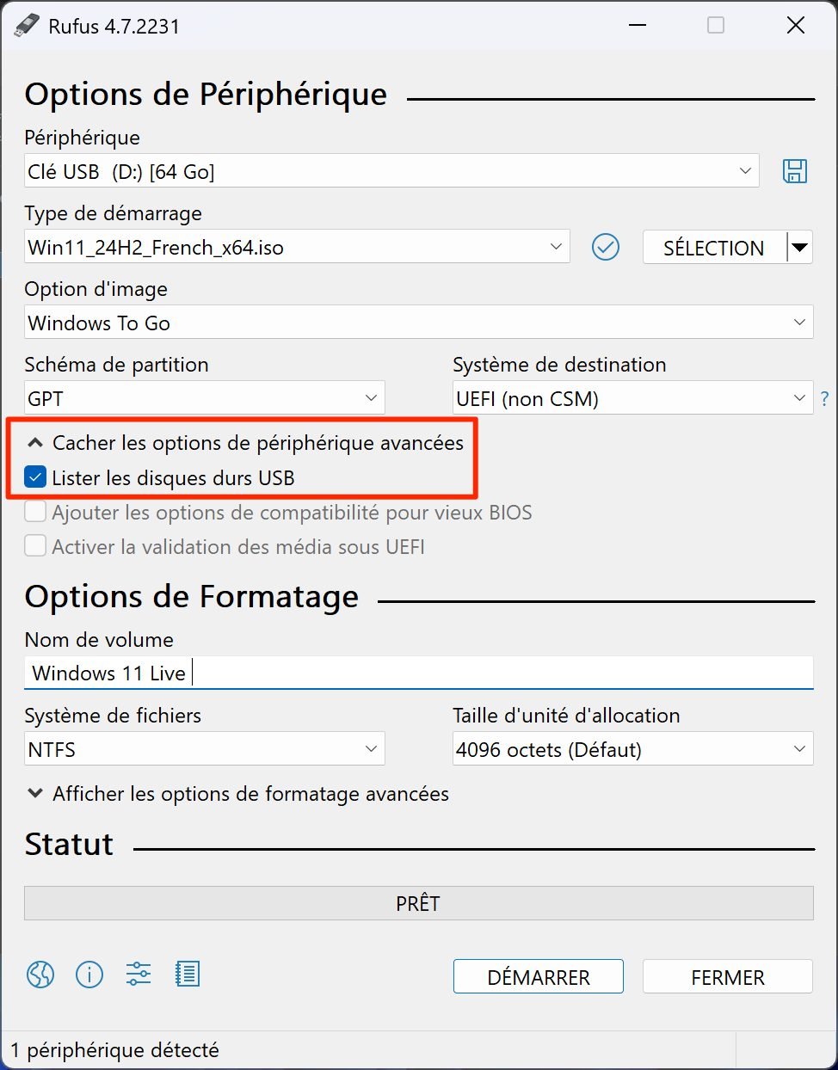Viewport: 838px width, 1070px height.
Task: Click the Rufus USB drive title icon
Action: [27, 26]
